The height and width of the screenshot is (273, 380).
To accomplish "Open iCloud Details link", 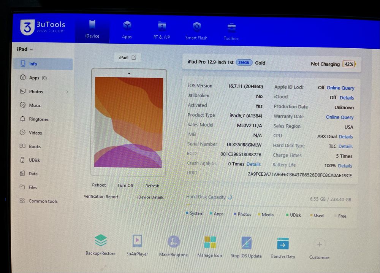I will 347,98.
